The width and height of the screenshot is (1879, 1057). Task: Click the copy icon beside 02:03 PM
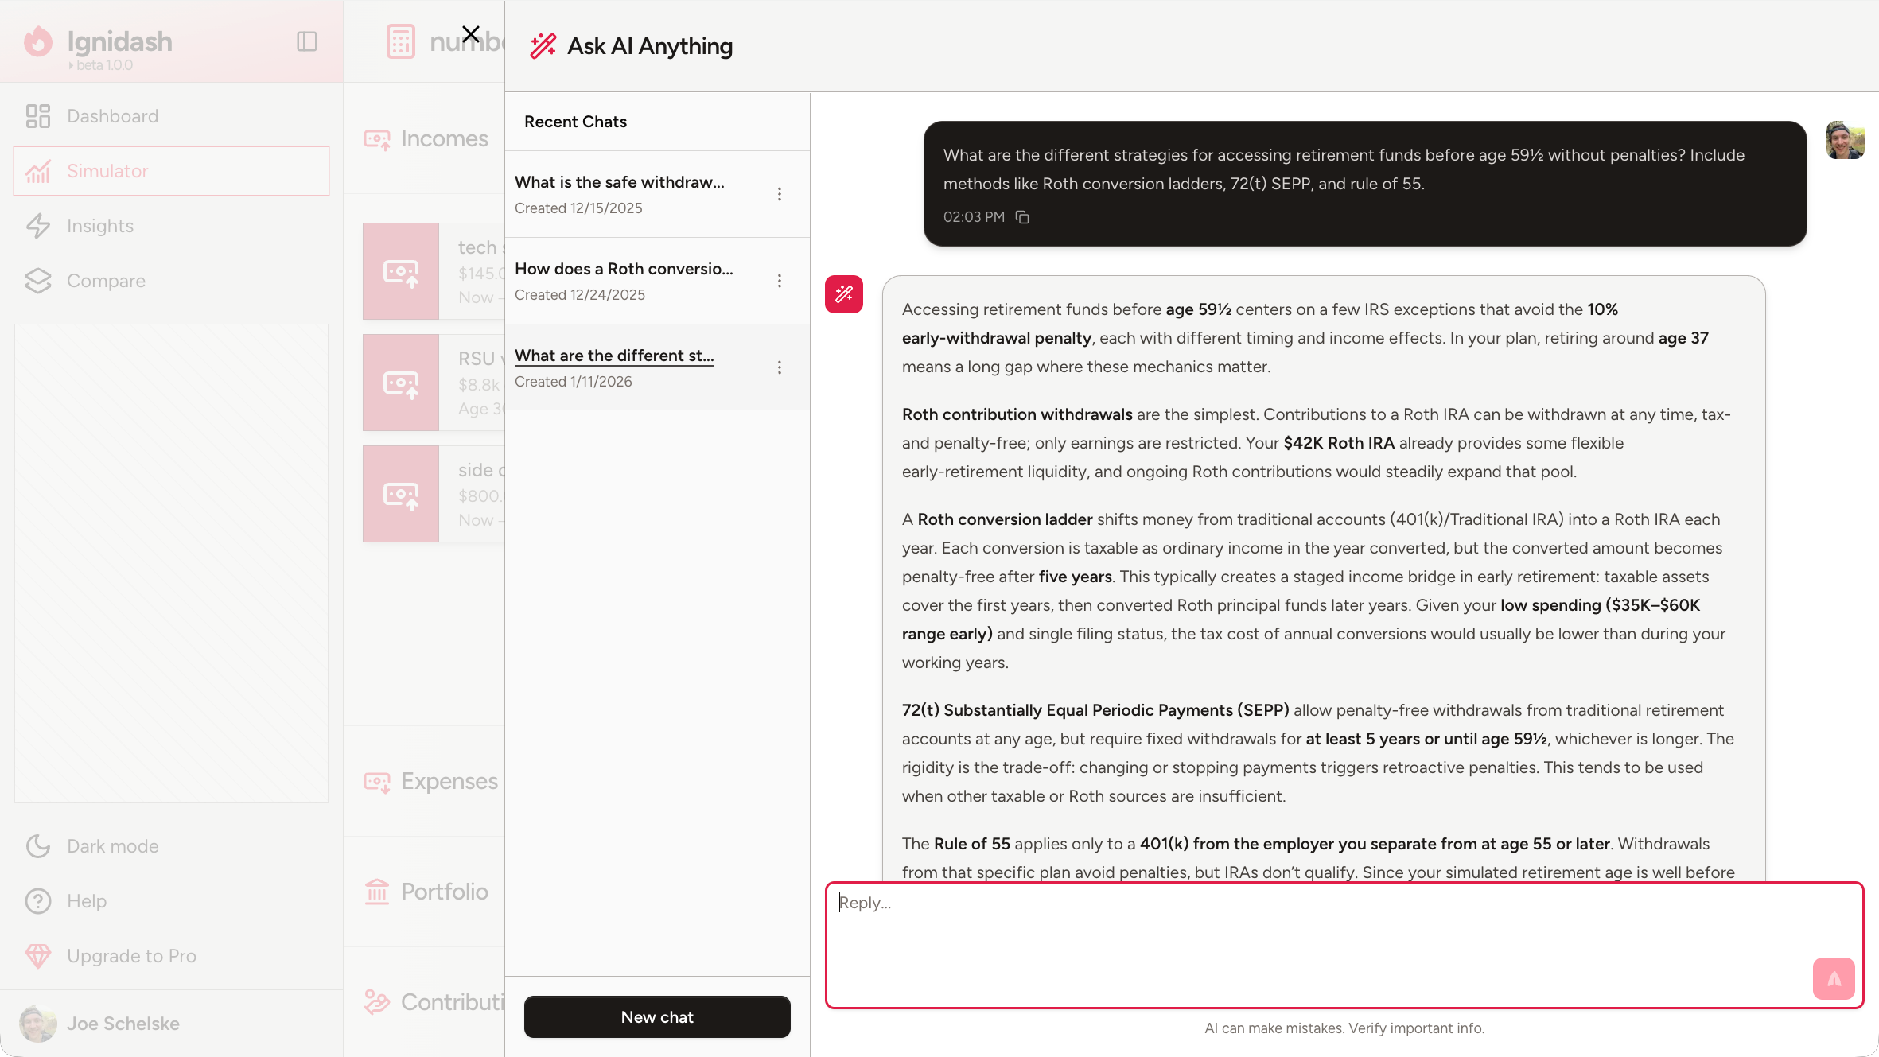point(1022,217)
